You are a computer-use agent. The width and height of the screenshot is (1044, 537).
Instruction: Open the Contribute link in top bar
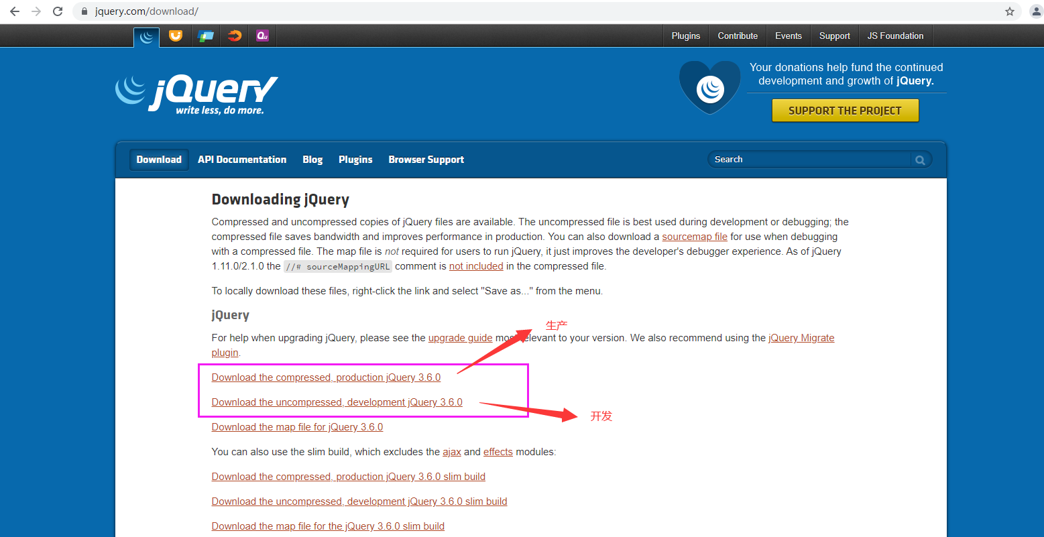(738, 36)
